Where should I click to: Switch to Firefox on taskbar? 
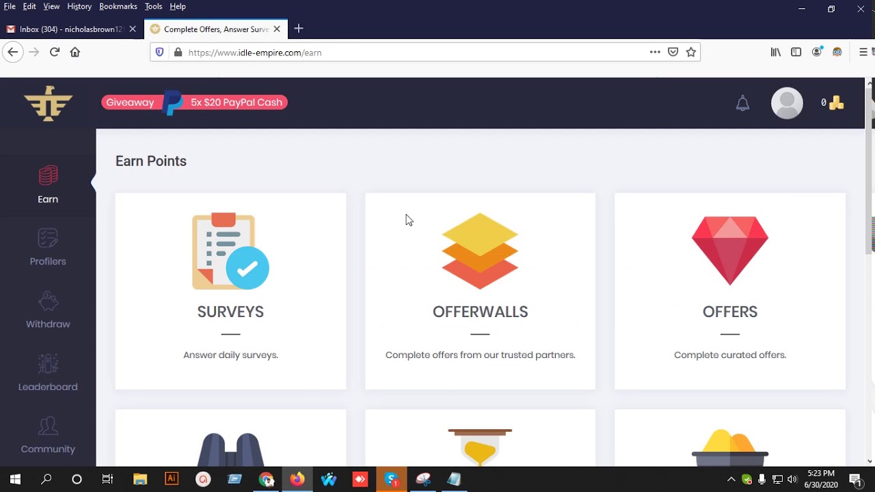click(297, 479)
